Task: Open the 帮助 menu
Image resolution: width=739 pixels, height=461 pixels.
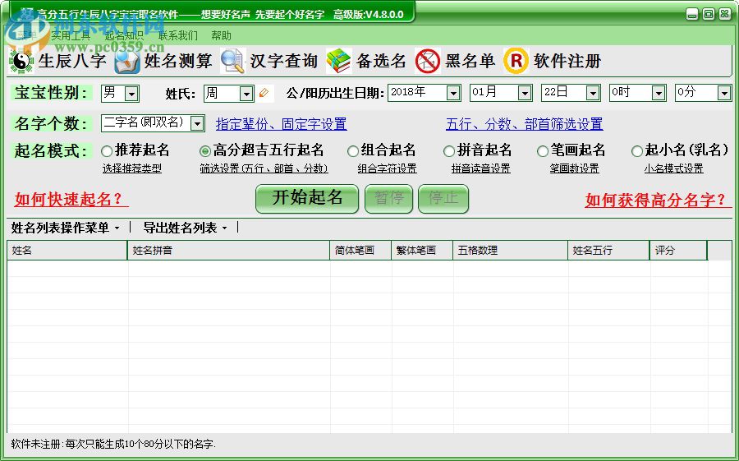Action: tap(221, 36)
